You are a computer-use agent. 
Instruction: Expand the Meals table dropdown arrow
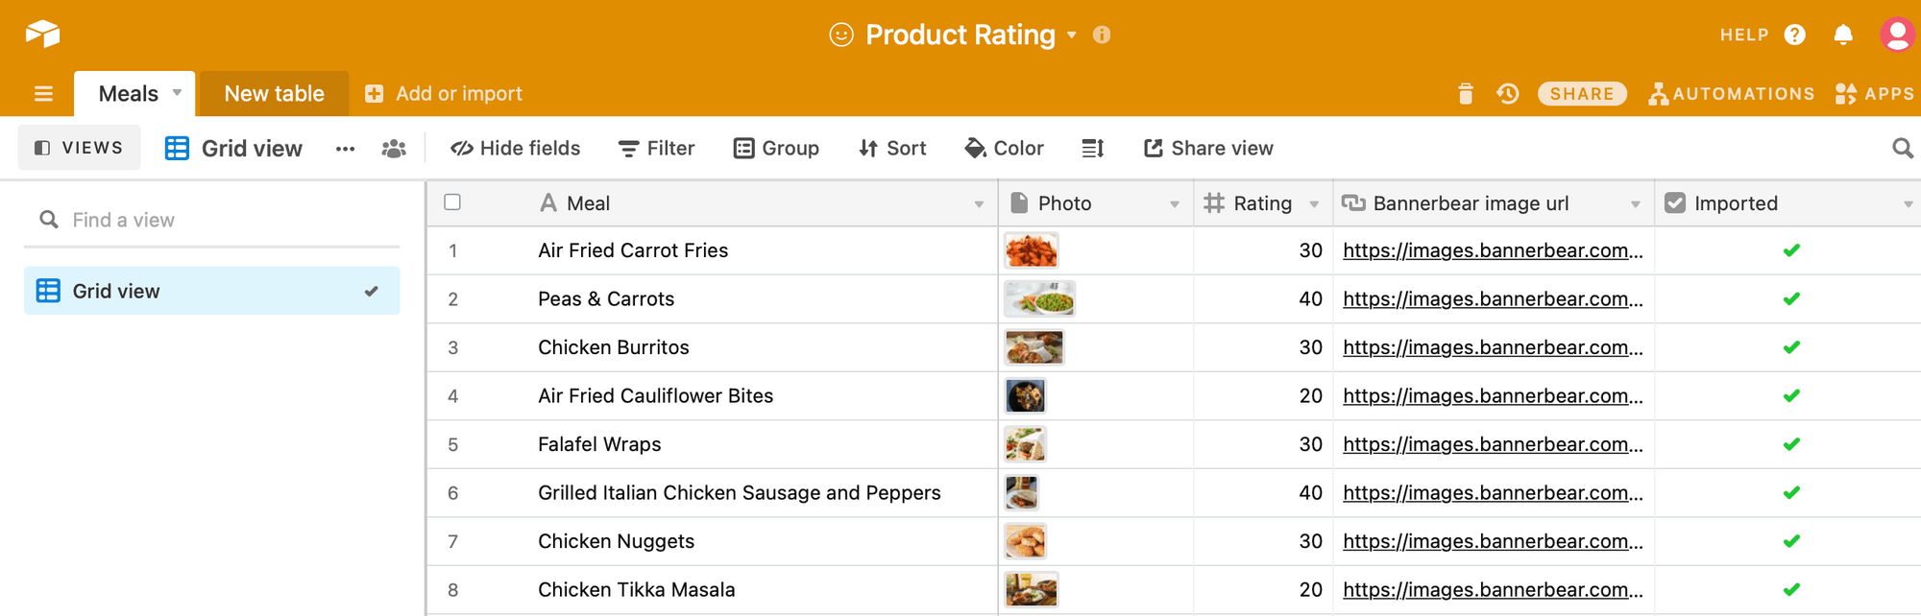coord(177,93)
